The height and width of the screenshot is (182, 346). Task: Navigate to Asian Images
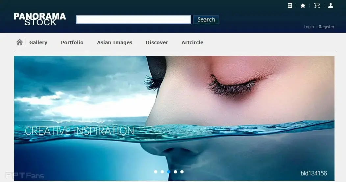click(x=114, y=42)
